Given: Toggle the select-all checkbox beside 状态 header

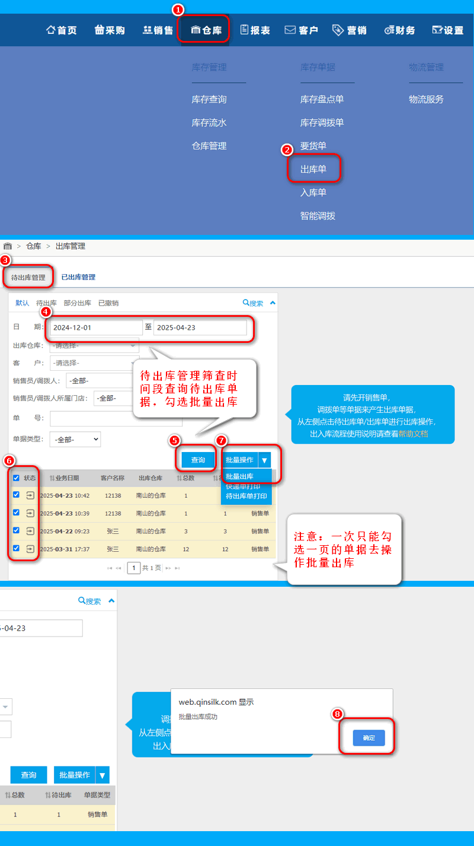Looking at the screenshot, I should [16, 478].
